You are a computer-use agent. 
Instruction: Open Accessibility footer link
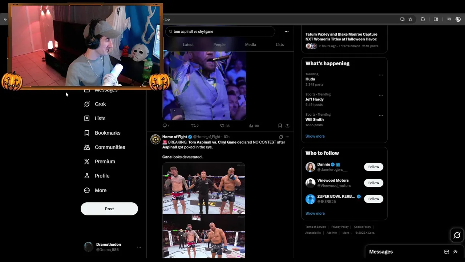pos(313,233)
